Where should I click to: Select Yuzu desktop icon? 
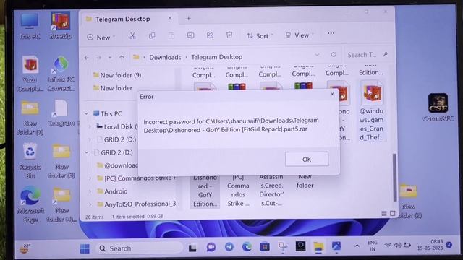(x=30, y=74)
